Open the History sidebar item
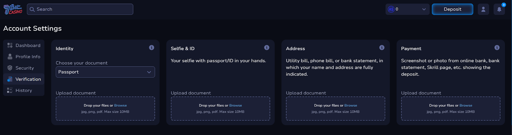 tap(24, 90)
